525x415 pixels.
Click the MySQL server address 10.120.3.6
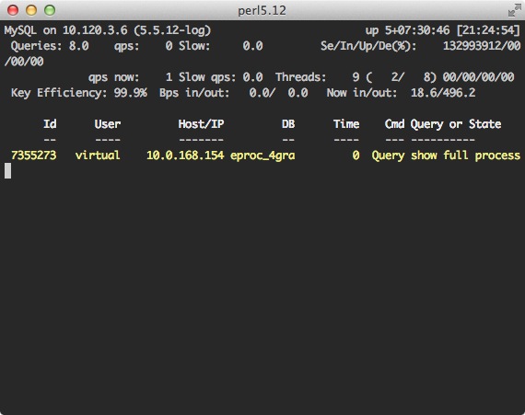point(95,30)
